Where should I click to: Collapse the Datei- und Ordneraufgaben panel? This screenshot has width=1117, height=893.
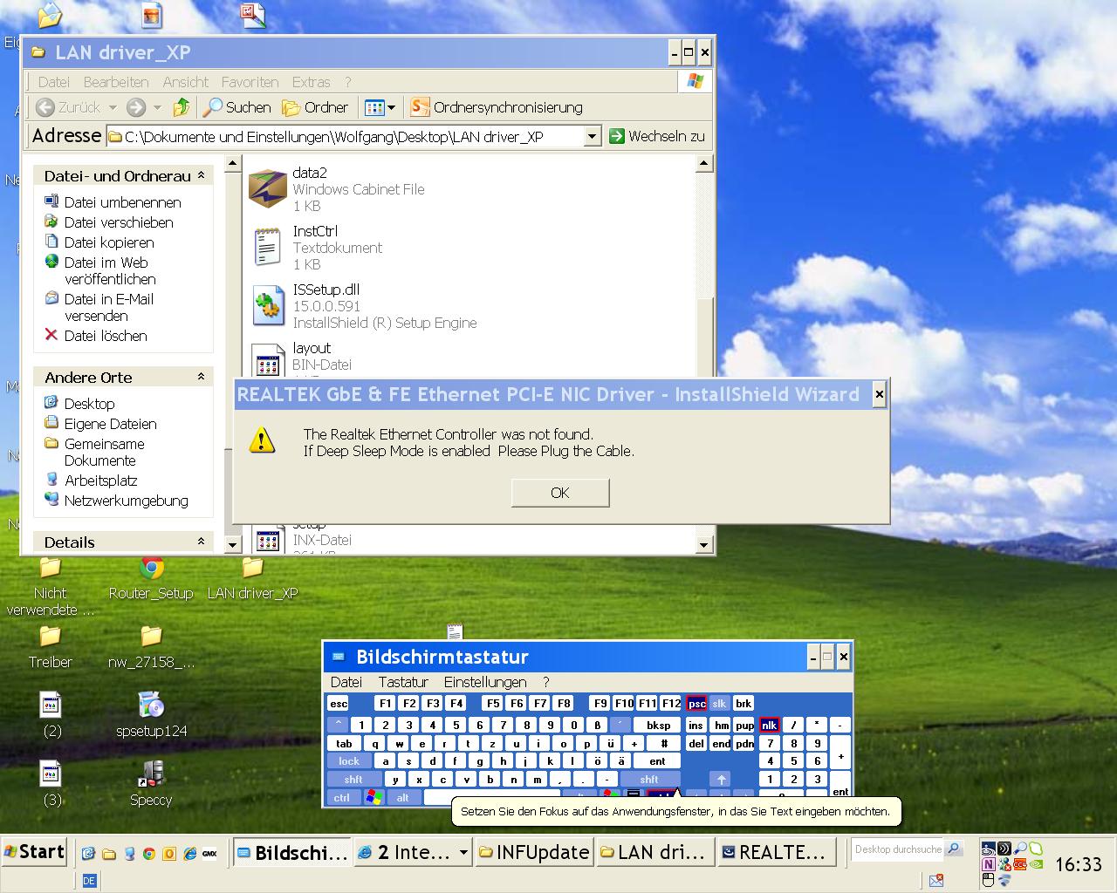pos(201,175)
